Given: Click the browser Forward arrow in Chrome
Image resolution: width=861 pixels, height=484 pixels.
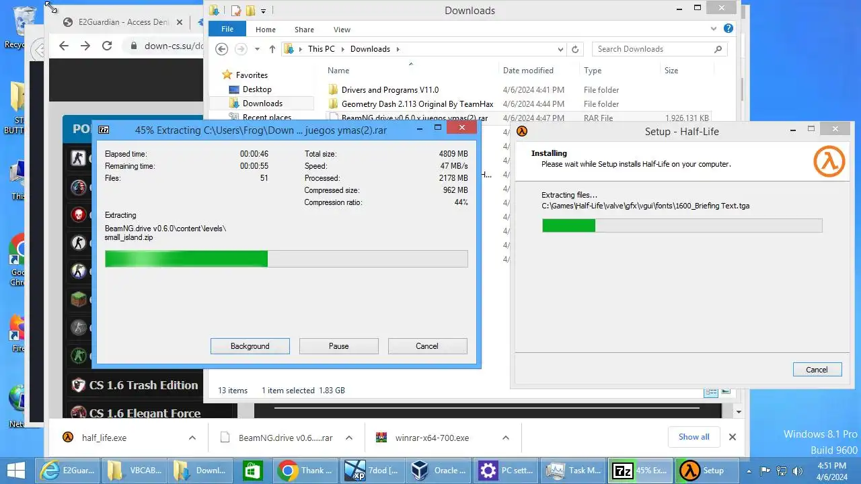Looking at the screenshot, I should [85, 46].
